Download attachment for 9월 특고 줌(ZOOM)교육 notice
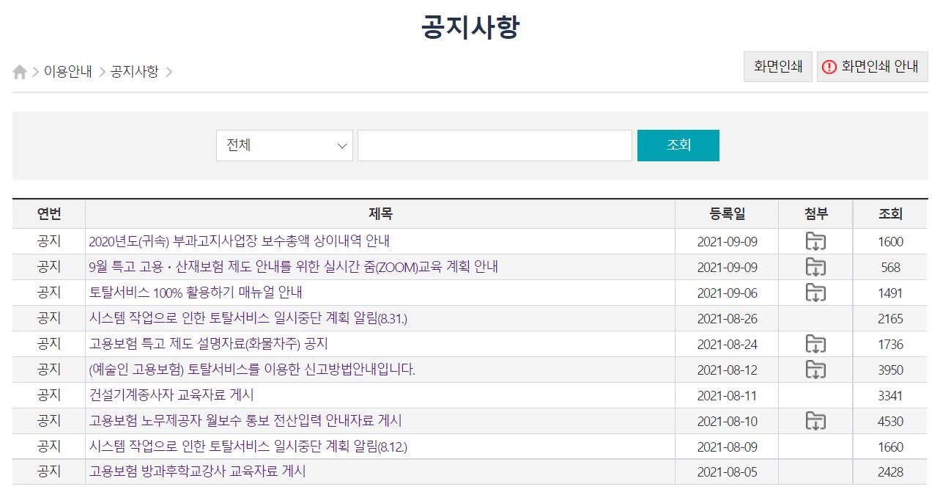This screenshot has width=951, height=492. 815,267
